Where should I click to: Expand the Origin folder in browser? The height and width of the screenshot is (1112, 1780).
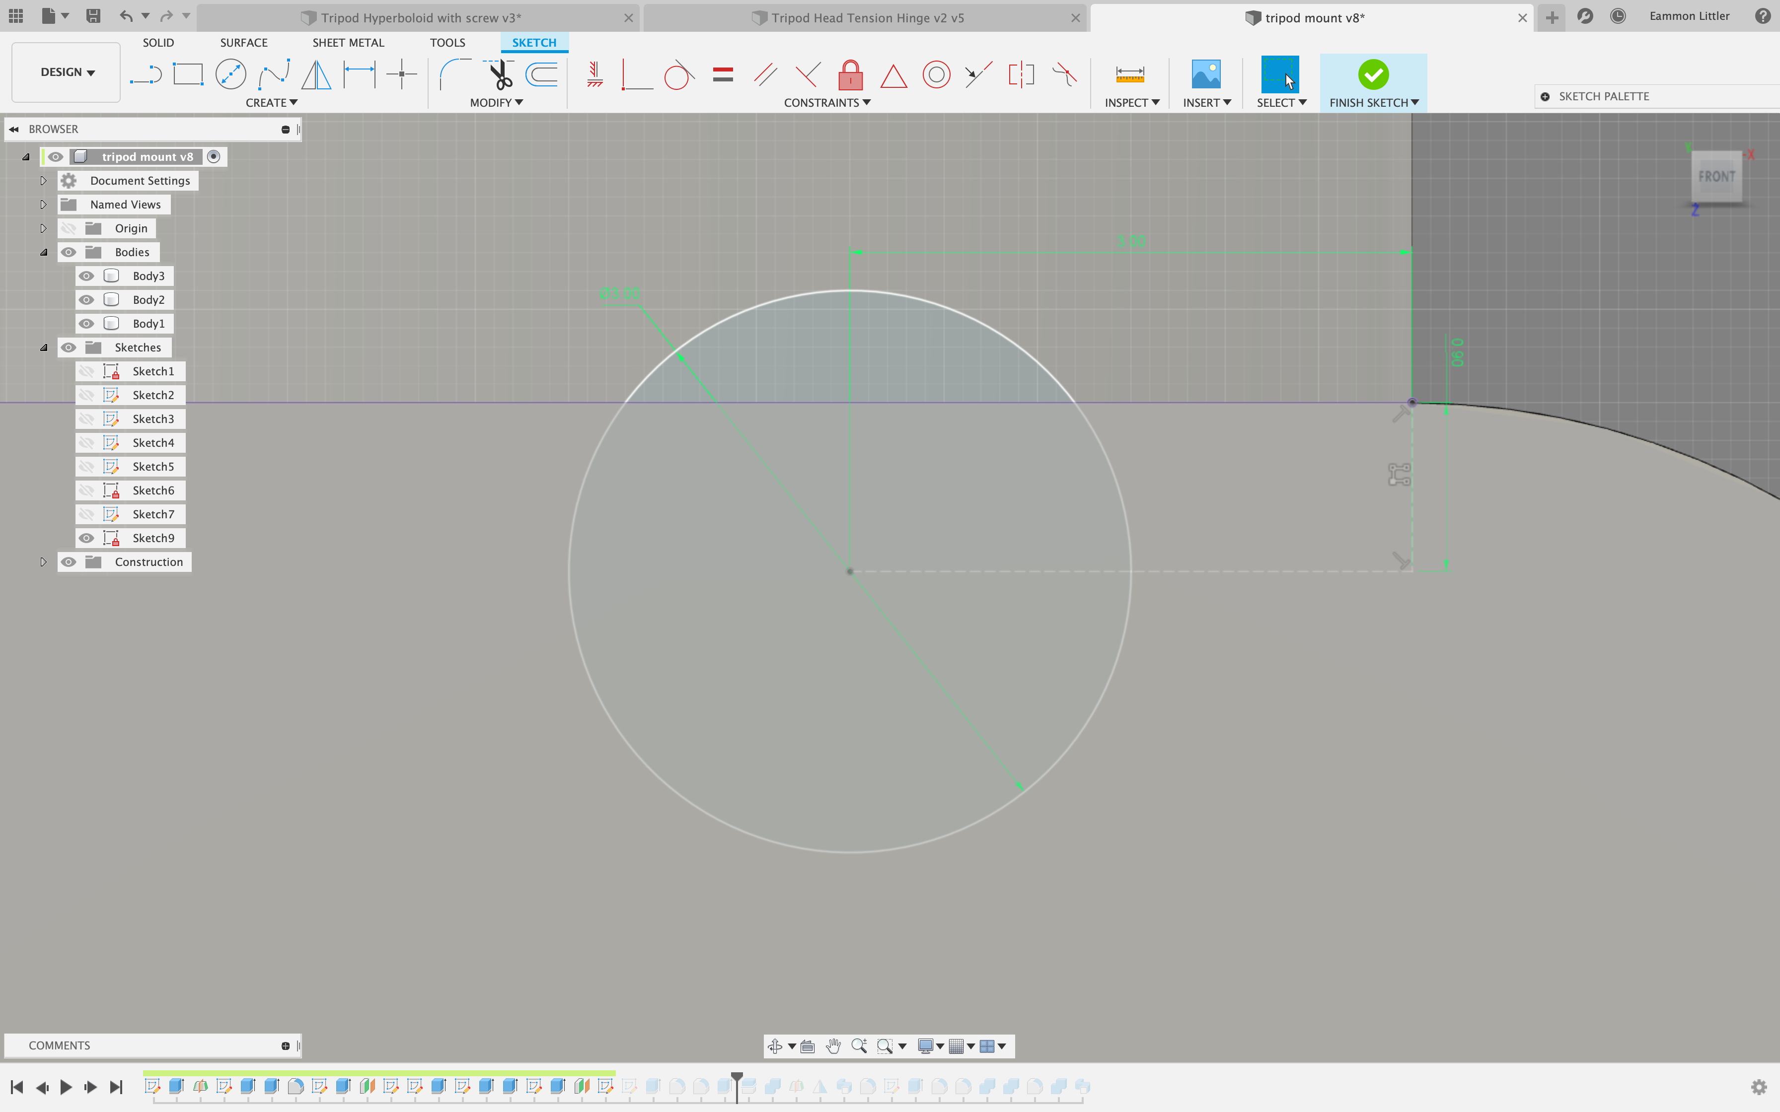click(43, 228)
